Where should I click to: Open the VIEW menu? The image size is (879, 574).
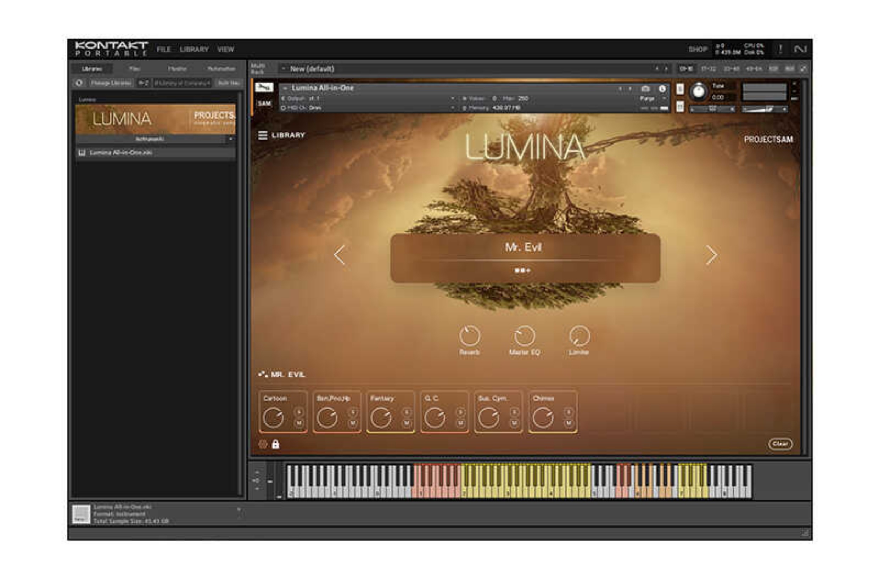tap(225, 50)
